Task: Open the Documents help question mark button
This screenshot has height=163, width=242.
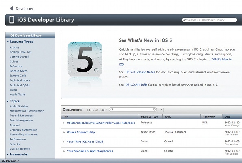Action: tap(161, 110)
